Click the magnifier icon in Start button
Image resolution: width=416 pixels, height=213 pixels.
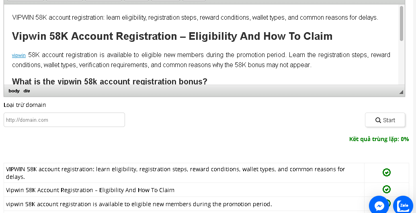(x=378, y=120)
